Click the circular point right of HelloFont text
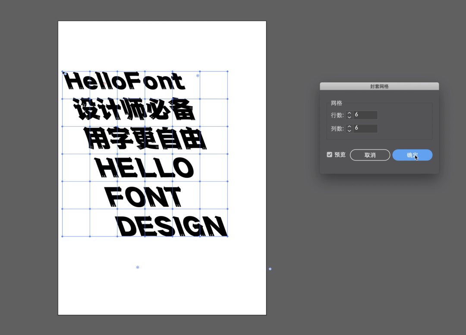The width and height of the screenshot is (466, 335). pyautogui.click(x=198, y=76)
